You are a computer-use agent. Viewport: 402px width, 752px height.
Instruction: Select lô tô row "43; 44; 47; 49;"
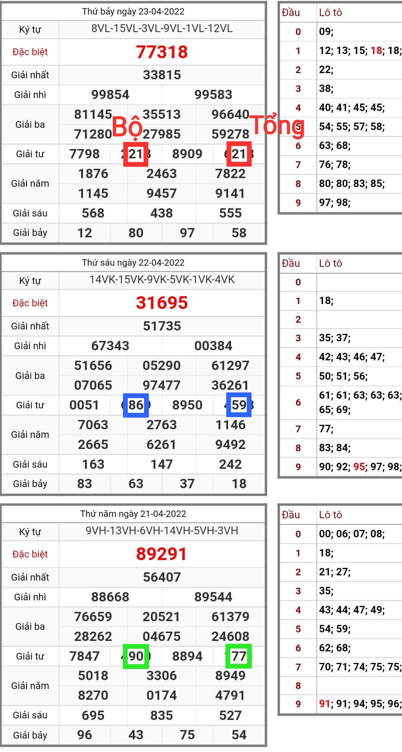352,610
